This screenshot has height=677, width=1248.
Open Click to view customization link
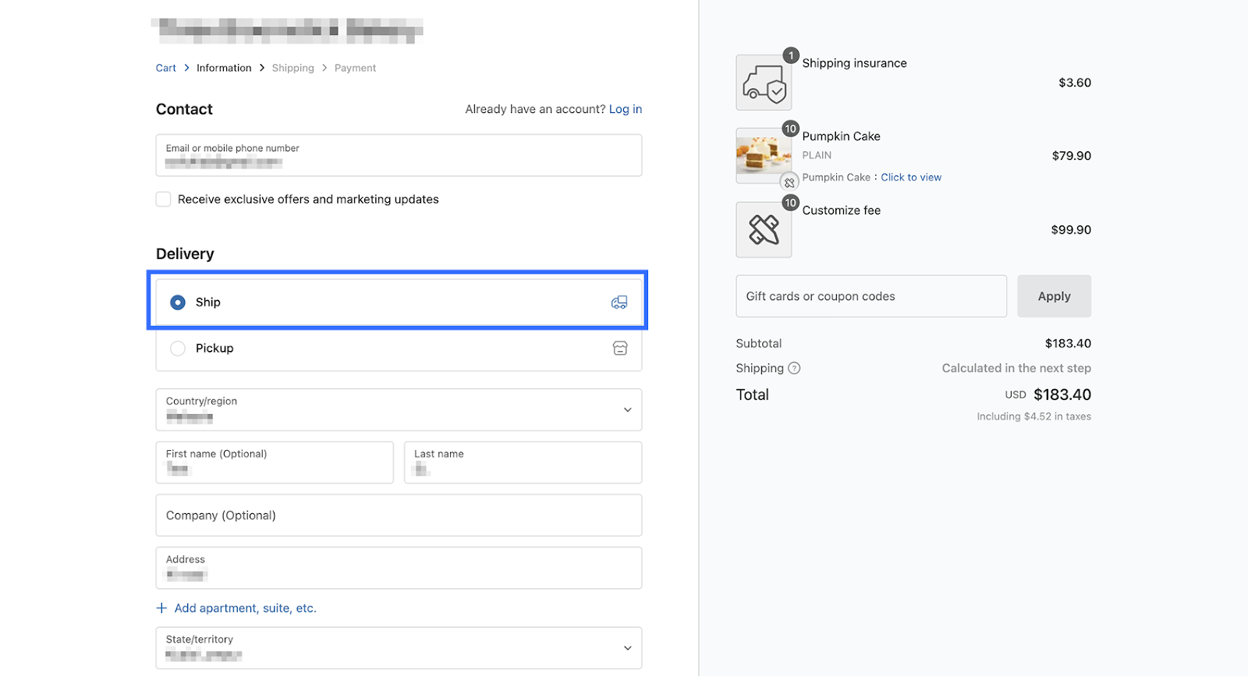911,177
